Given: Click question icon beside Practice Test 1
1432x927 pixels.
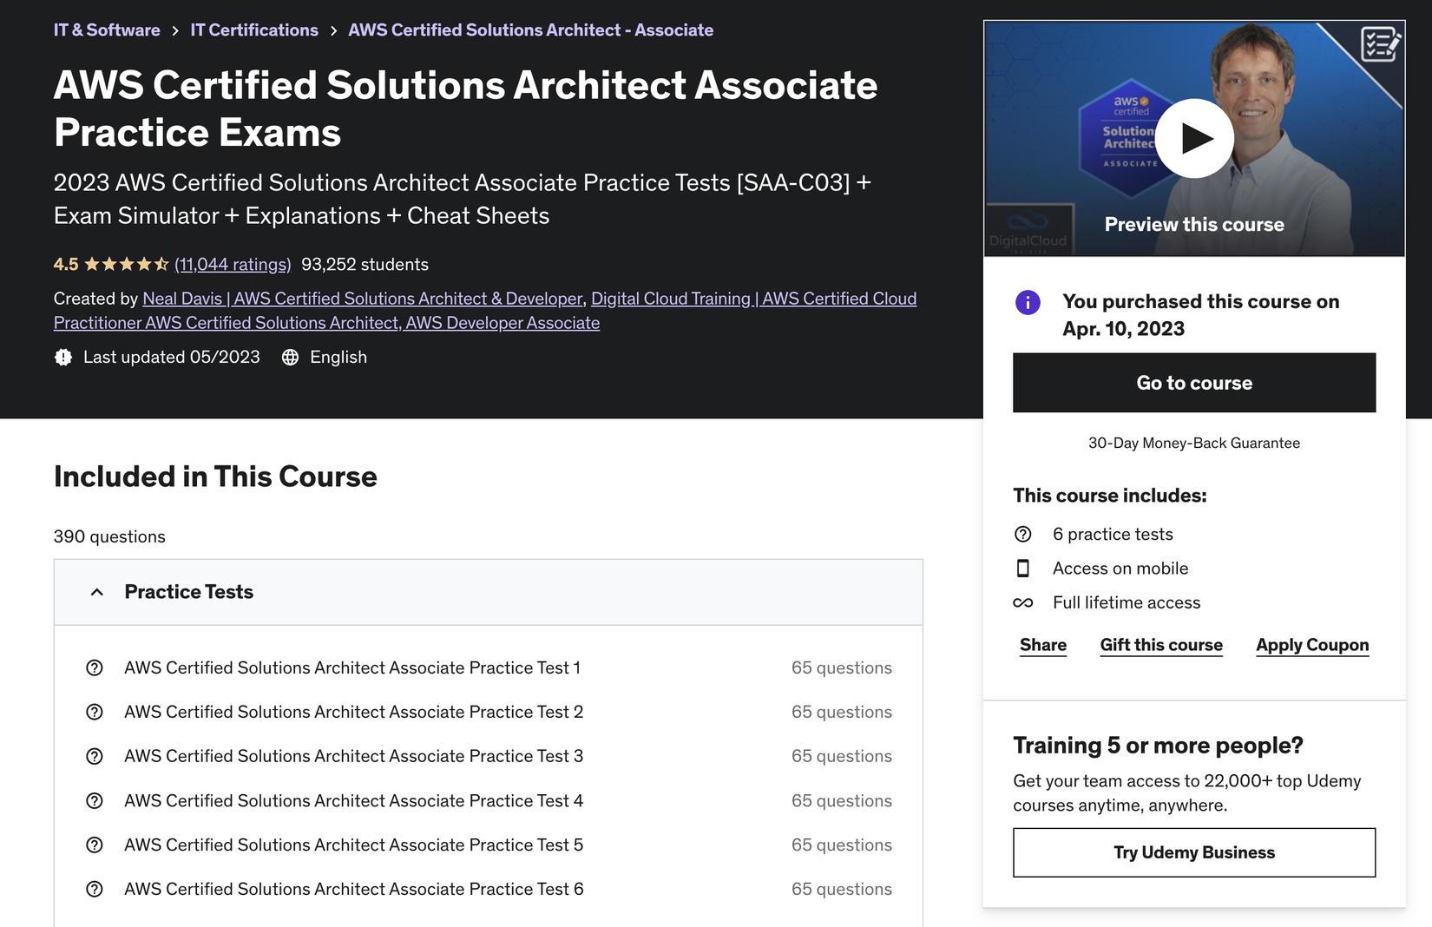Looking at the screenshot, I should click(95, 668).
